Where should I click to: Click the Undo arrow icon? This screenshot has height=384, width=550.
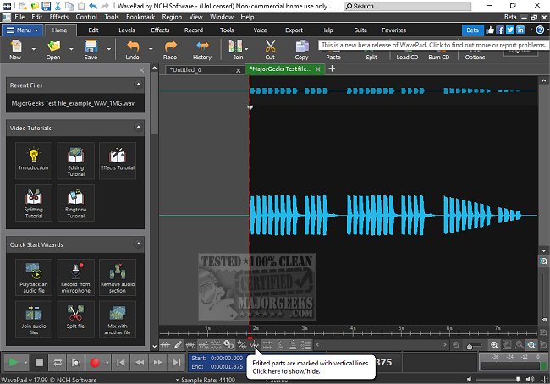coord(132,46)
